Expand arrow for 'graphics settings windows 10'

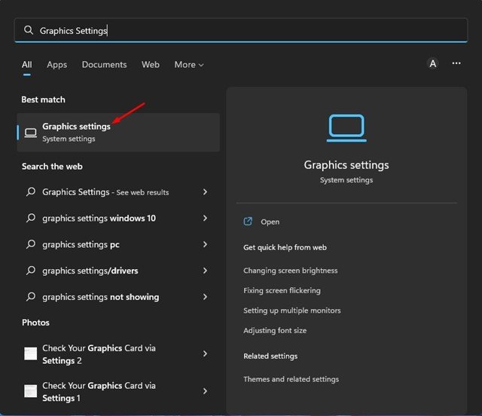click(205, 219)
